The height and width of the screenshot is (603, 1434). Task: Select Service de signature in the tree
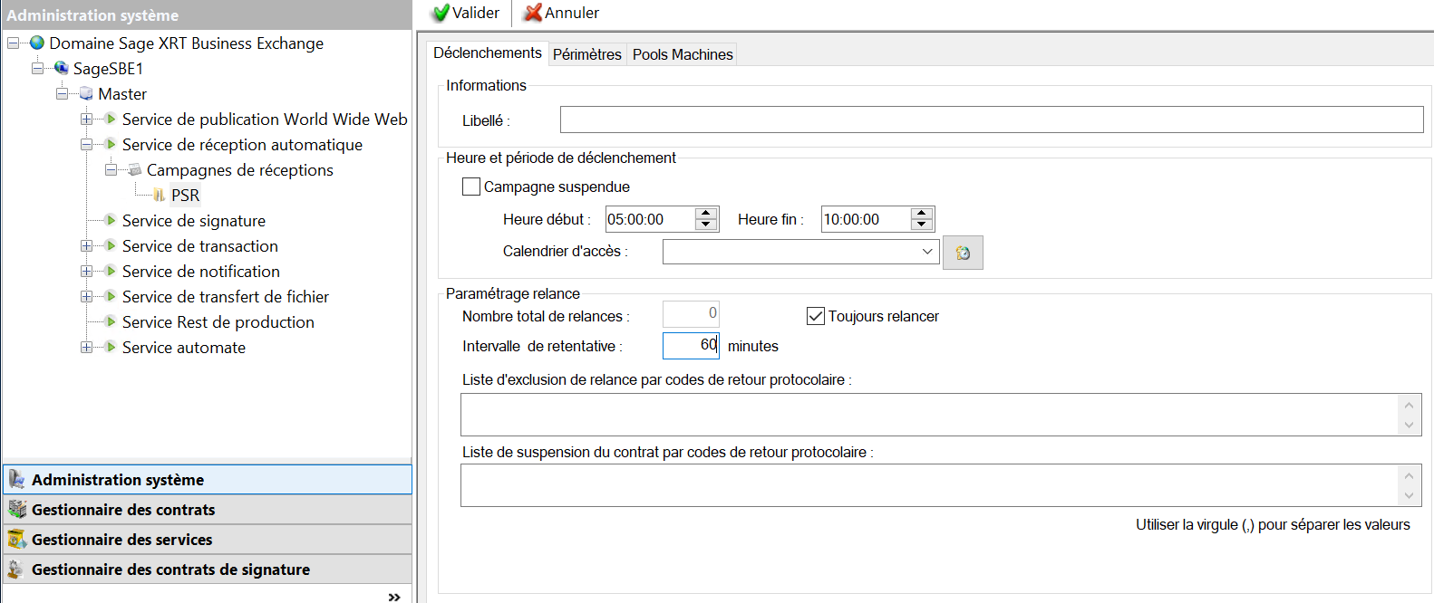tap(194, 221)
